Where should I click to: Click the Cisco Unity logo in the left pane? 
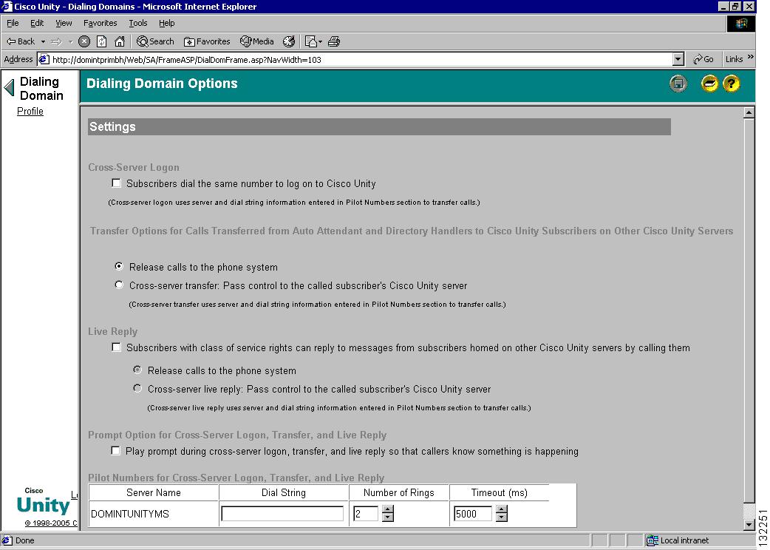[x=43, y=501]
